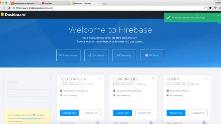This screenshot has height=124, width=221.
Task: Click Set up Hosting on TESTCHATCHAT
Action: coord(70,95)
